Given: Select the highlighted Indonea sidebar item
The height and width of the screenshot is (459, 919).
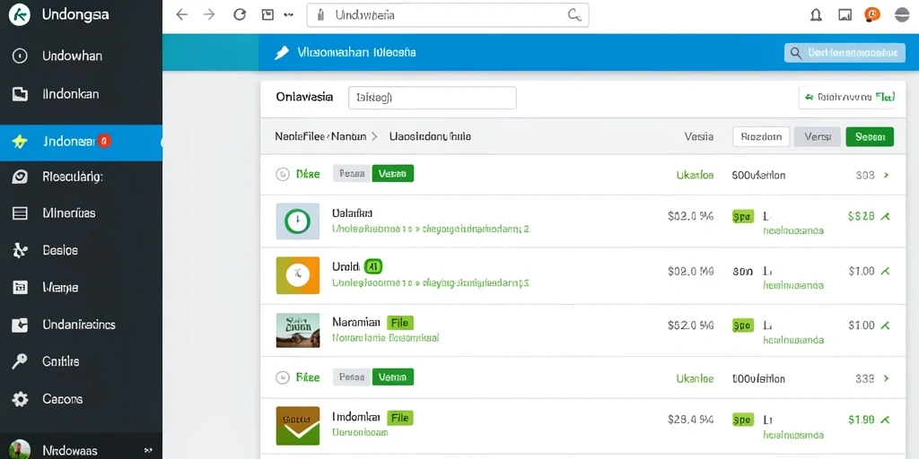Looking at the screenshot, I should click(x=81, y=141).
